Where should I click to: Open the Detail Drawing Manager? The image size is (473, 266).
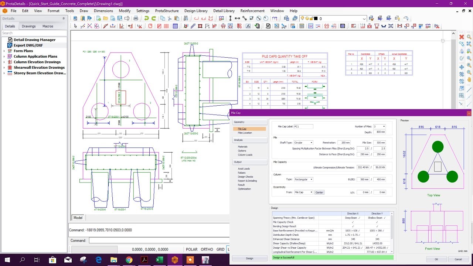pyautogui.click(x=34, y=40)
